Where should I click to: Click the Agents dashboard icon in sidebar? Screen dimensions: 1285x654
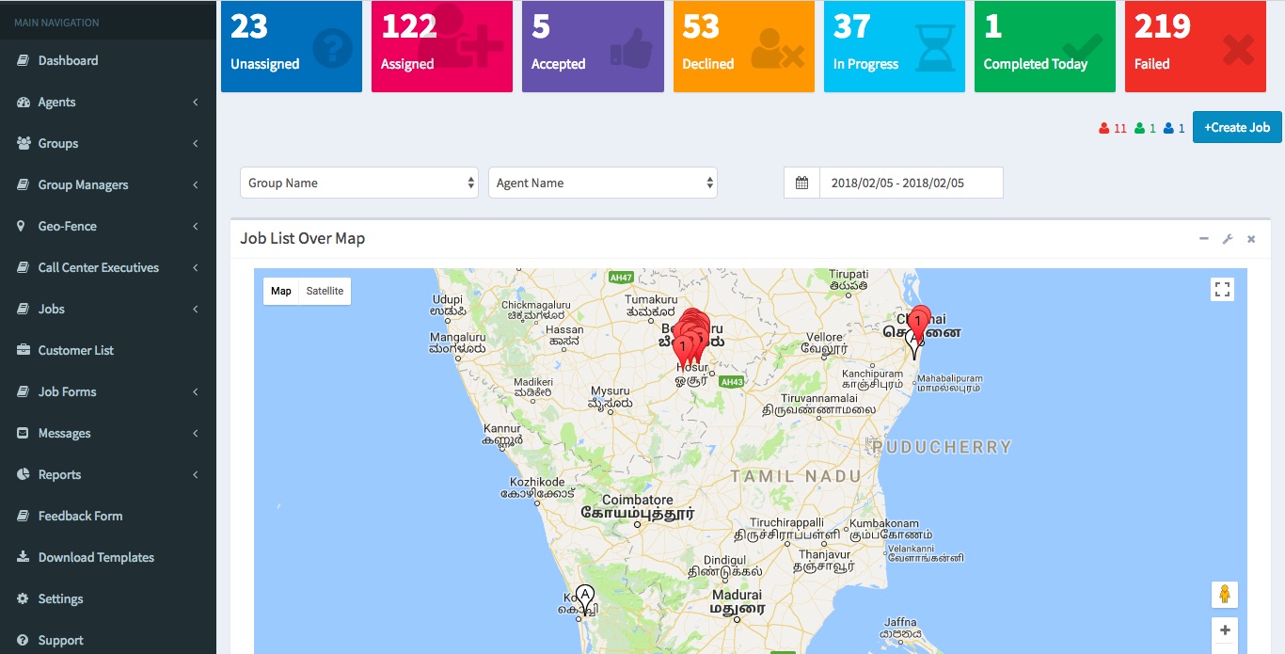pos(24,102)
